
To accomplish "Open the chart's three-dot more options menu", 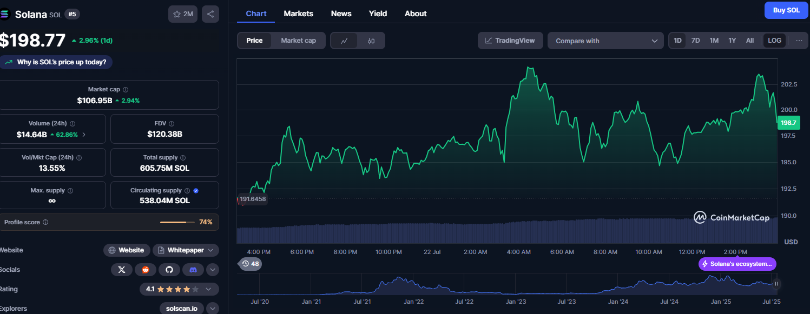I will tap(799, 41).
